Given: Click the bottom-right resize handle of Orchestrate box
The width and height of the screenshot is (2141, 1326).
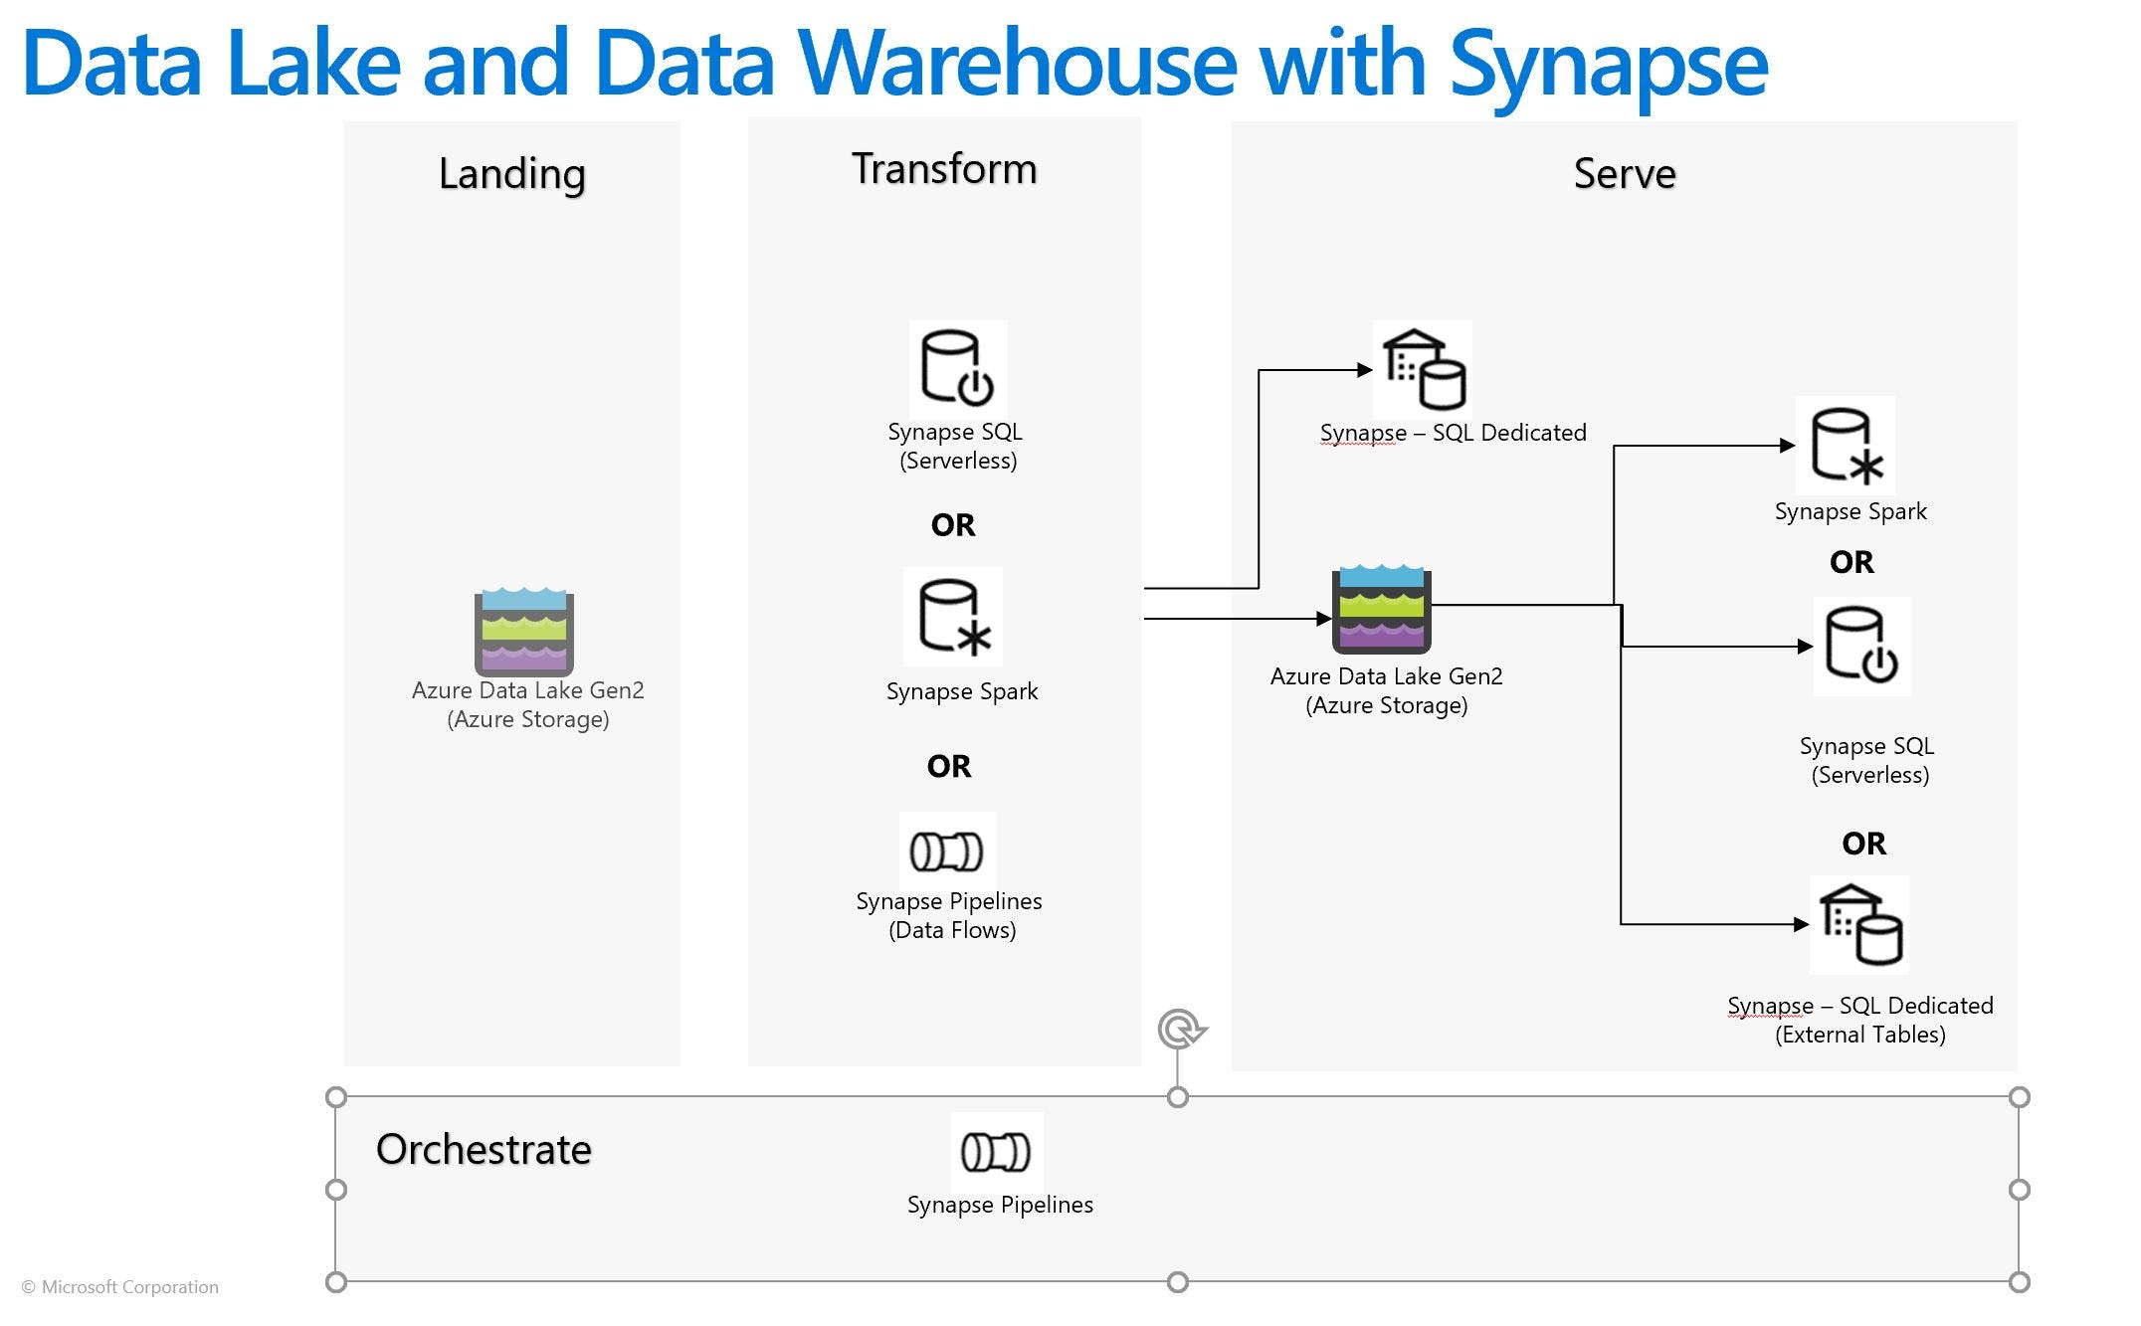Looking at the screenshot, I should pyautogui.click(x=2019, y=1282).
